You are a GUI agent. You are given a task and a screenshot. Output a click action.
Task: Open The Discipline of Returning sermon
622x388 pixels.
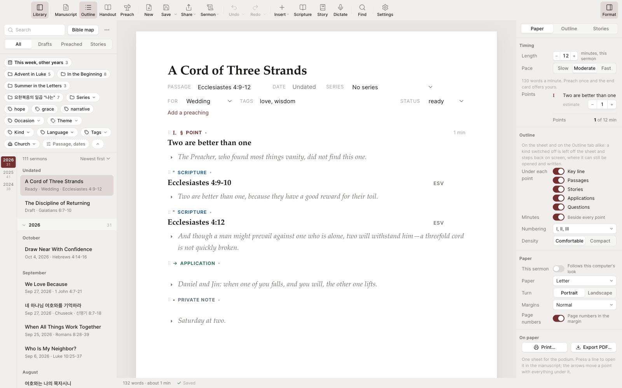click(x=67, y=206)
